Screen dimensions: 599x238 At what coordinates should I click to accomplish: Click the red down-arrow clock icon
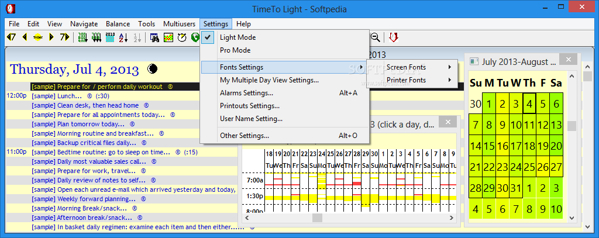pos(394,37)
